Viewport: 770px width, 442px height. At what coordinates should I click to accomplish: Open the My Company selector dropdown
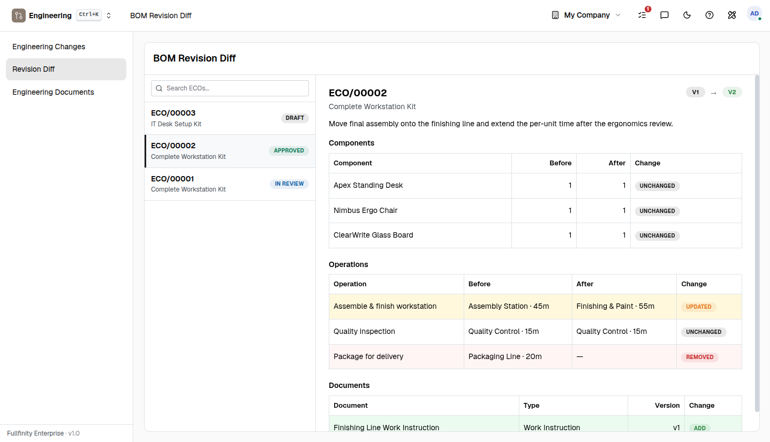586,15
